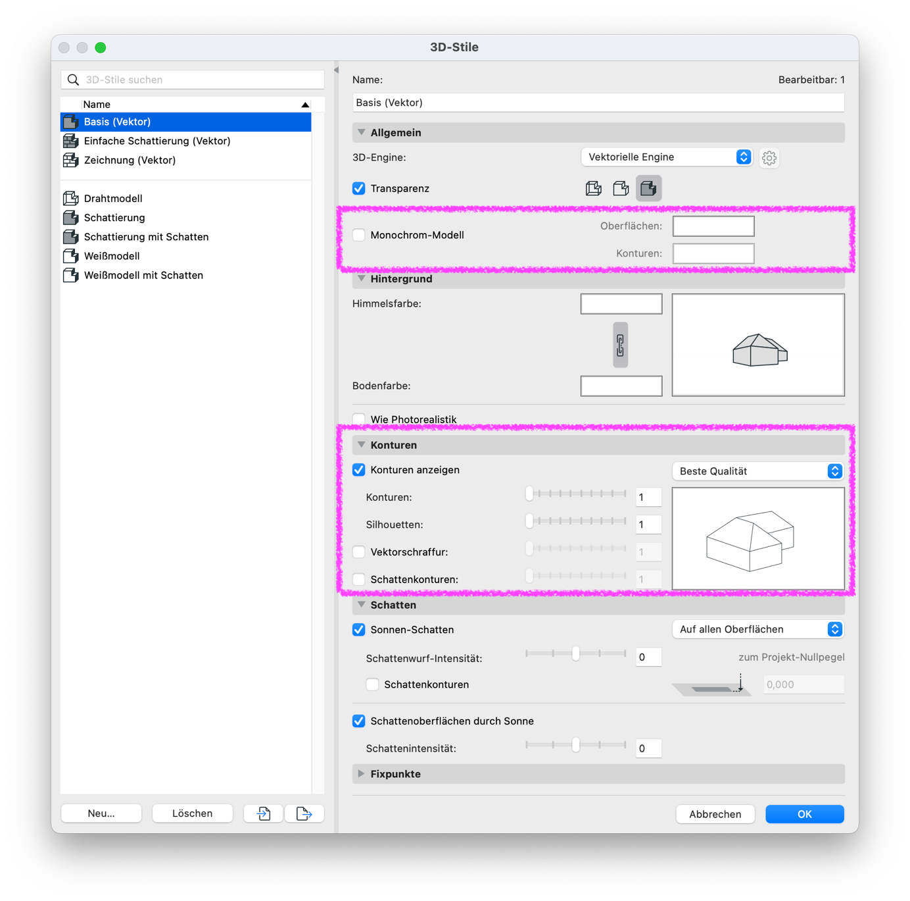Click the export 3D style icon button

pos(304,813)
